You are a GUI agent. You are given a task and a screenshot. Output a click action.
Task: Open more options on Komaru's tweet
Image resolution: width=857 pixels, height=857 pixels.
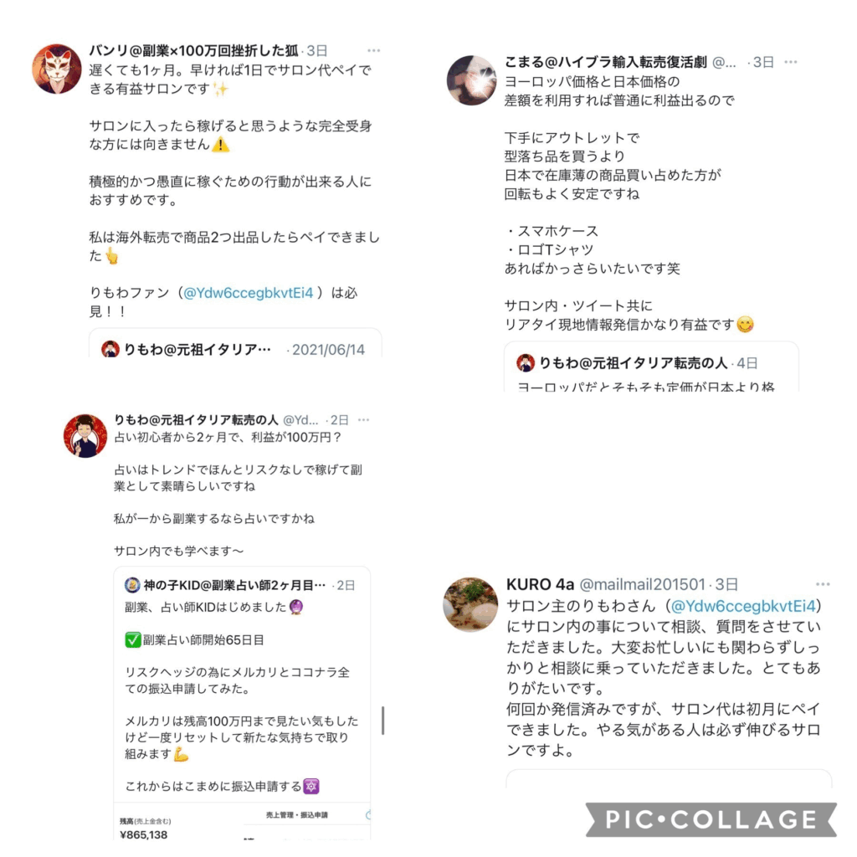click(790, 62)
